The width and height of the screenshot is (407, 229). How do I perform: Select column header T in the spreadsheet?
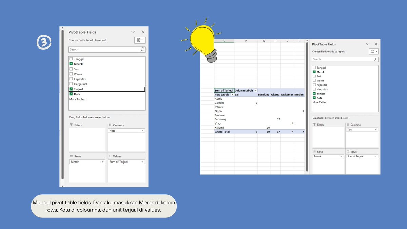(299, 41)
